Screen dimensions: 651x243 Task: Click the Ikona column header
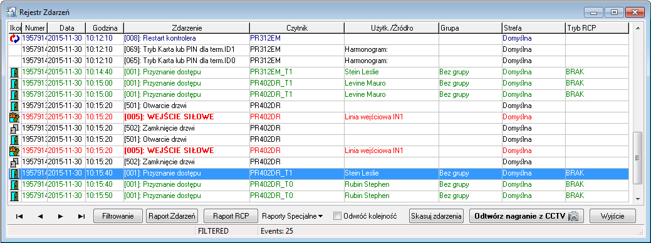16,28
